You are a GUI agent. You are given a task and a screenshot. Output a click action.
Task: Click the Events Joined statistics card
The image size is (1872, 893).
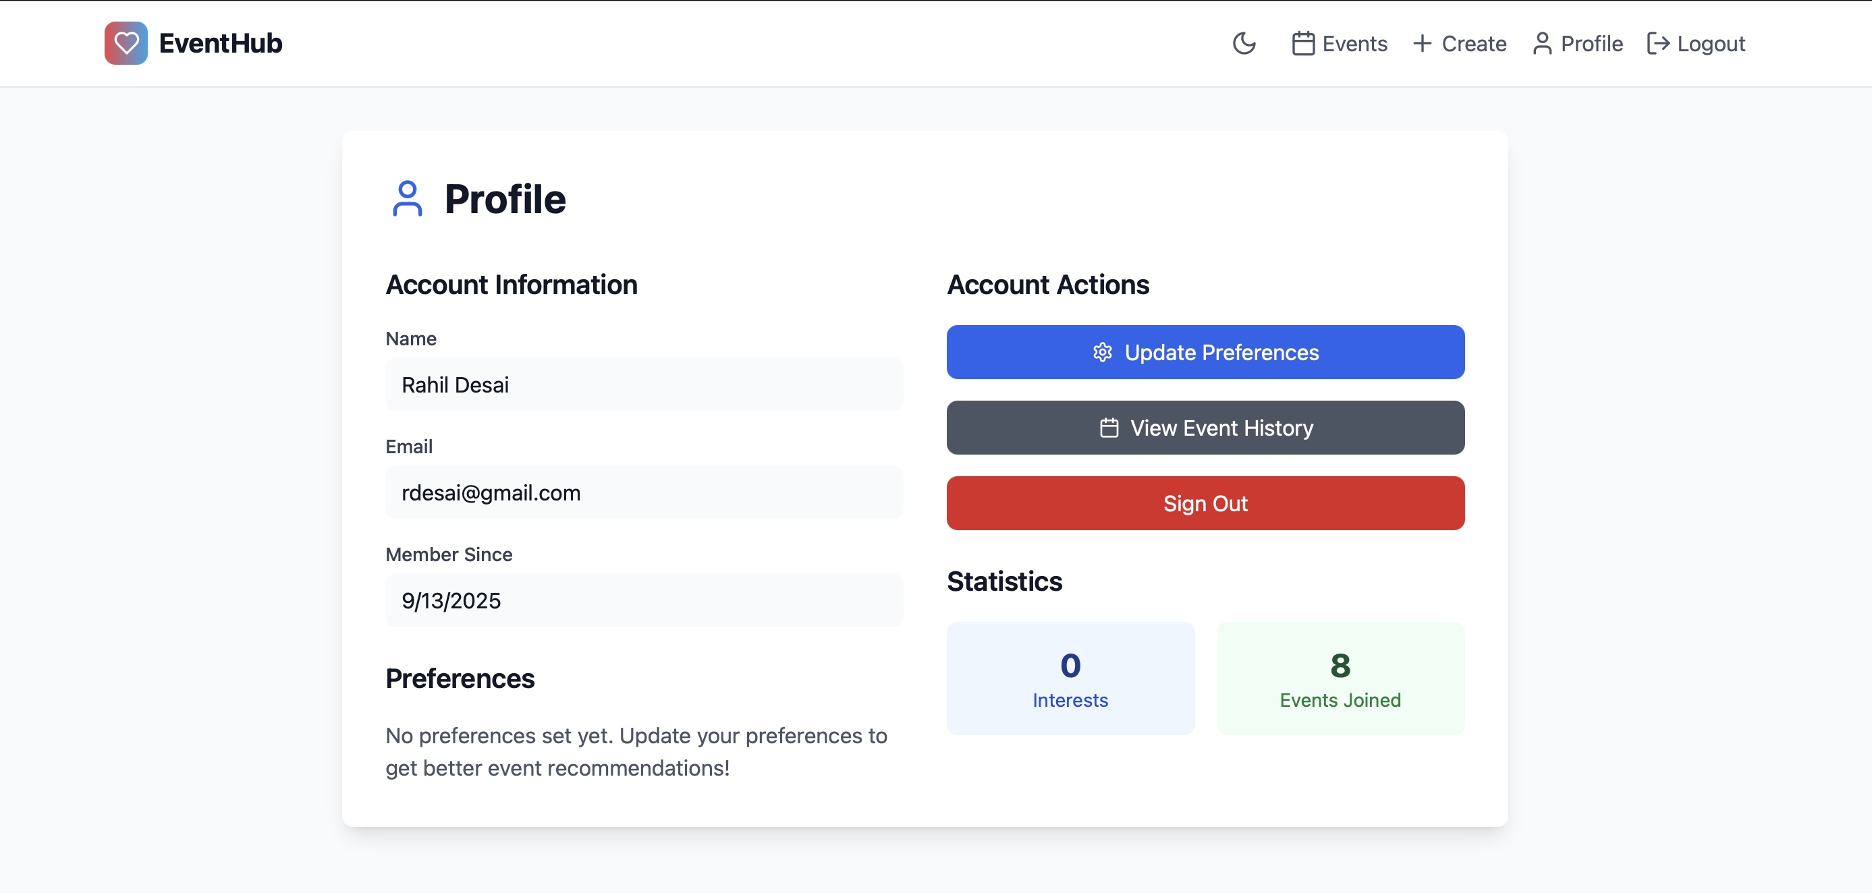point(1340,678)
